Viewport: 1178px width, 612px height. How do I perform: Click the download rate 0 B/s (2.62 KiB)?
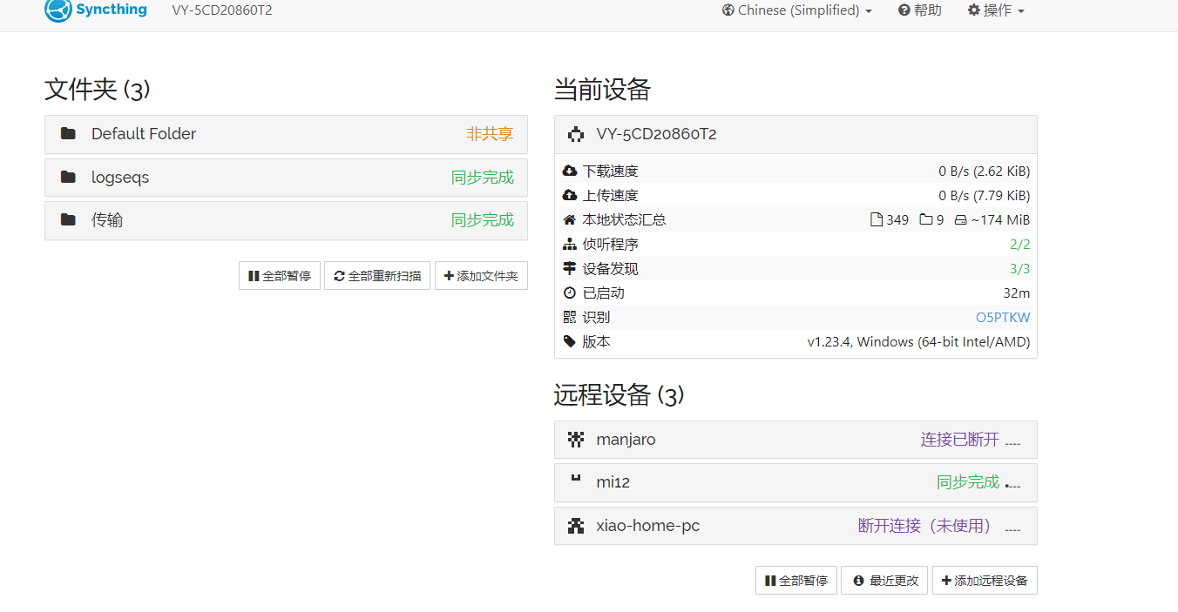(985, 171)
